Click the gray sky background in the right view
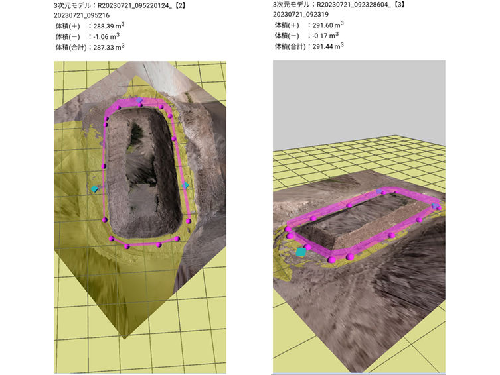The height and width of the screenshot is (375, 500). [x=359, y=99]
